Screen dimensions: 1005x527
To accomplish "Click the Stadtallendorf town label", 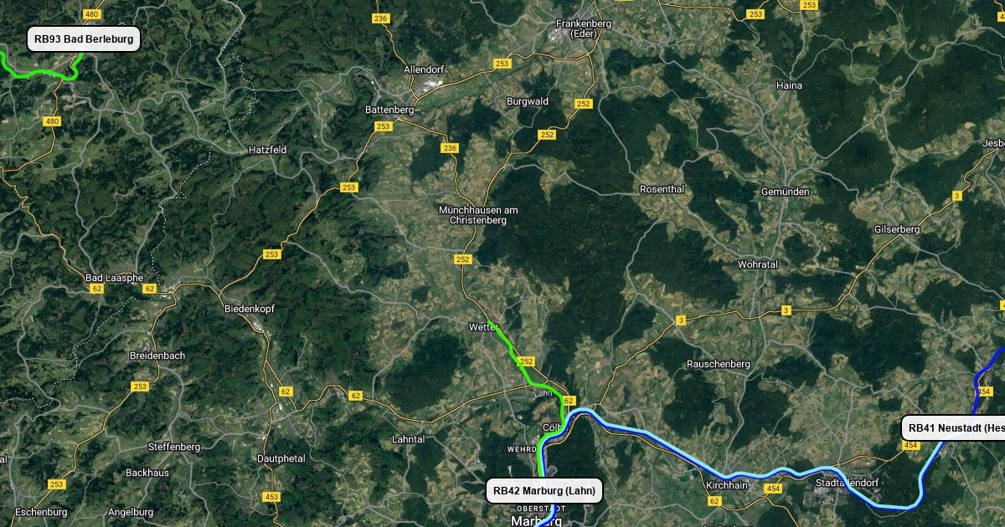I will (847, 483).
